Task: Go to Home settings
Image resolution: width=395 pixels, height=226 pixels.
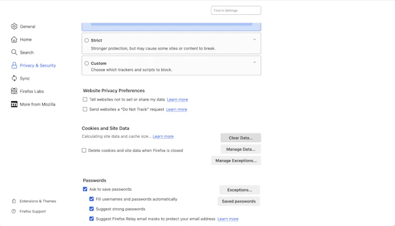Action: tap(26, 40)
